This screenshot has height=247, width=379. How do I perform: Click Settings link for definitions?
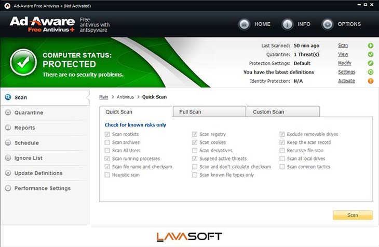point(347,72)
